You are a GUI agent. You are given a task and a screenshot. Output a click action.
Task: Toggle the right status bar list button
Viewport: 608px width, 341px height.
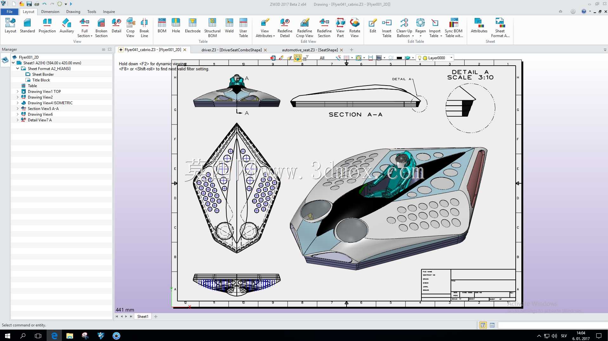pos(492,325)
